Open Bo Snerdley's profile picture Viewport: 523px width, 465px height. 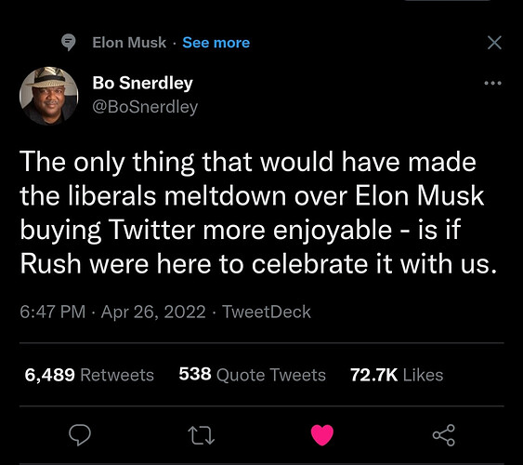click(x=49, y=96)
